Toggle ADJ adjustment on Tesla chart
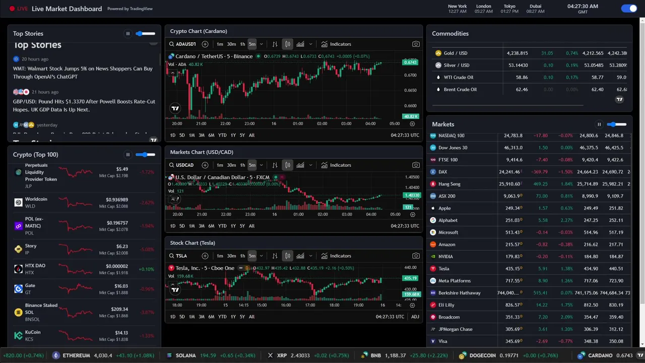Image resolution: width=645 pixels, height=363 pixels. click(415, 317)
